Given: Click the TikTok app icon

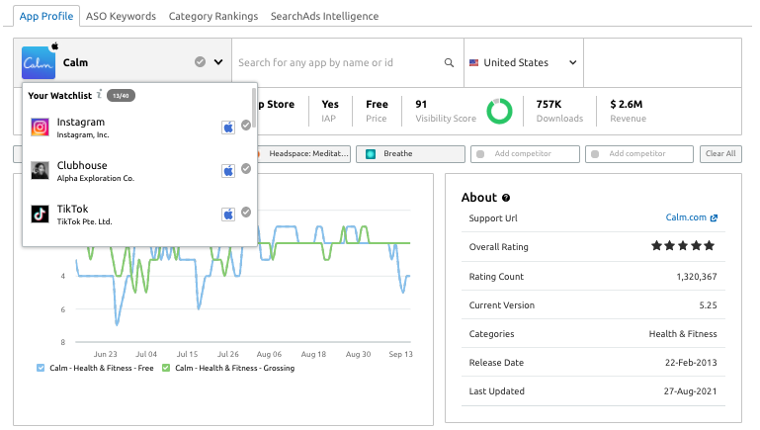Looking at the screenshot, I should 40,214.
